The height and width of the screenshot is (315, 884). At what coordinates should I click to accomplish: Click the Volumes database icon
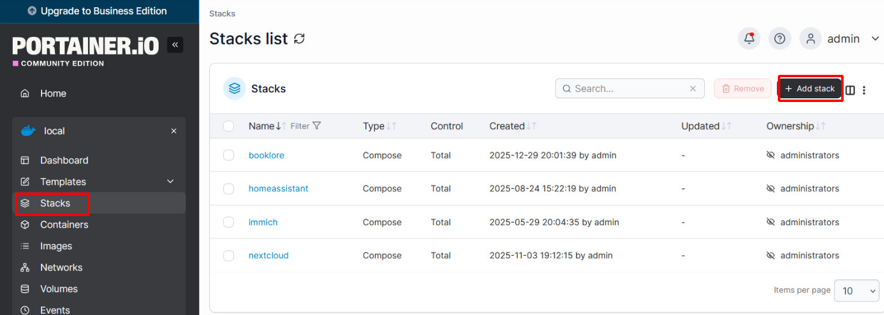pos(25,289)
